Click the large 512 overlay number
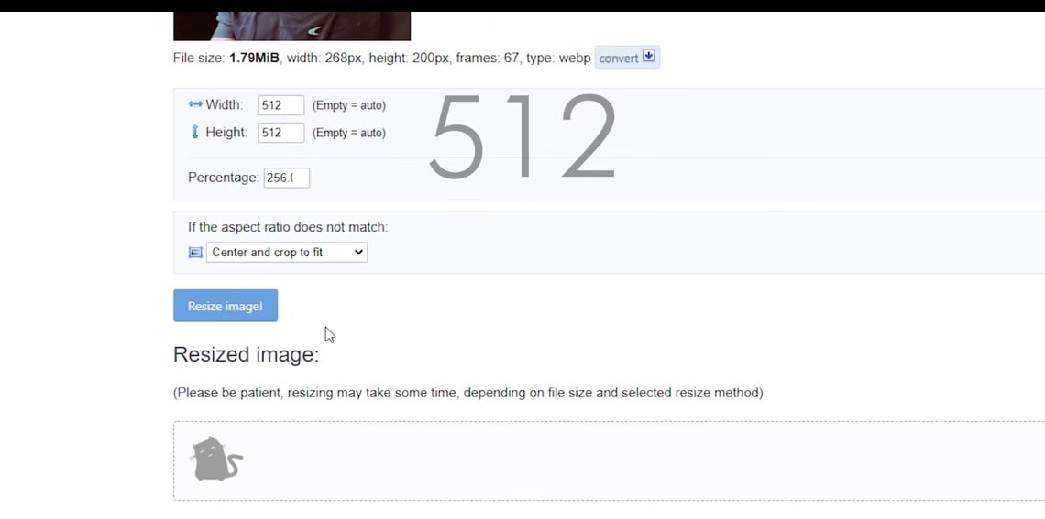The width and height of the screenshot is (1045, 519). [522, 136]
